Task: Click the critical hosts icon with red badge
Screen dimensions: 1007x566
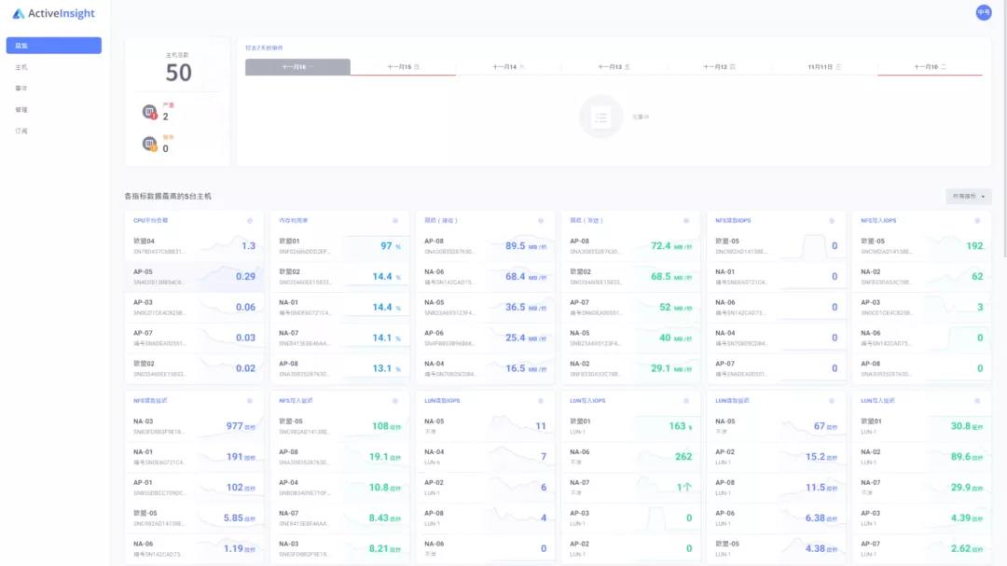Action: 149,112
